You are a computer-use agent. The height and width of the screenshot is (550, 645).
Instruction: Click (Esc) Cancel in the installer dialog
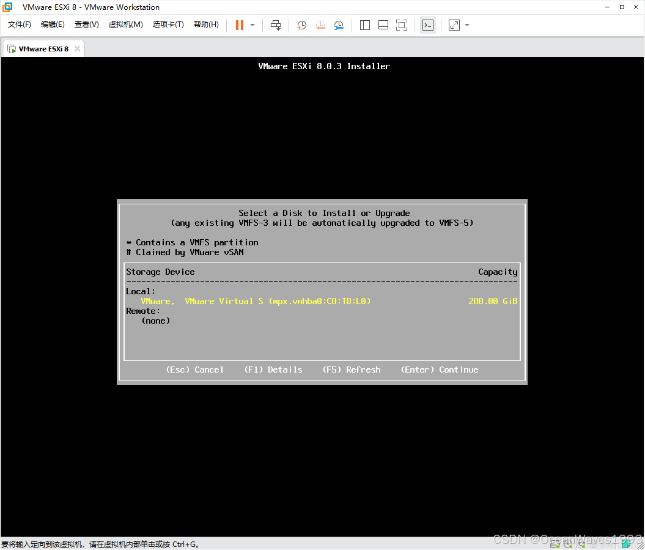click(195, 370)
